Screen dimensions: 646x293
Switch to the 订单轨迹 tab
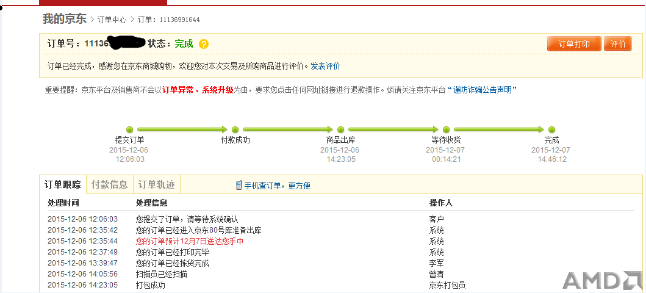157,184
